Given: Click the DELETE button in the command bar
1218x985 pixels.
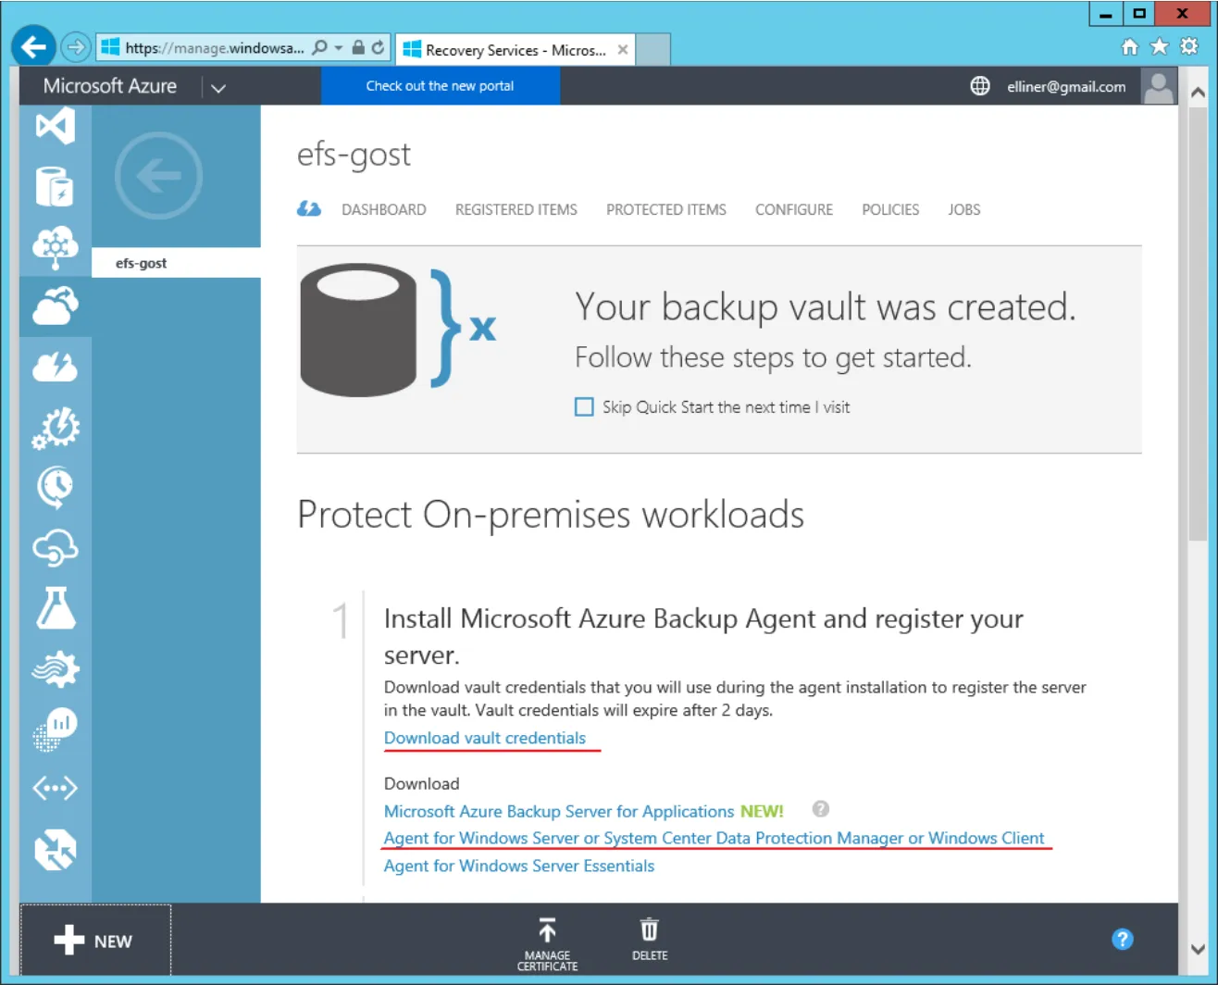Looking at the screenshot, I should [x=650, y=940].
